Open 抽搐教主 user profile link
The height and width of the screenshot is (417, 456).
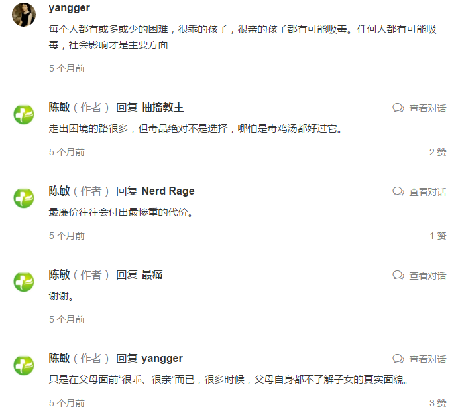[x=162, y=107]
